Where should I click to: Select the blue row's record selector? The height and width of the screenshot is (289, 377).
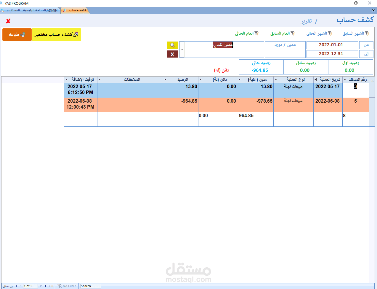coord(372,90)
